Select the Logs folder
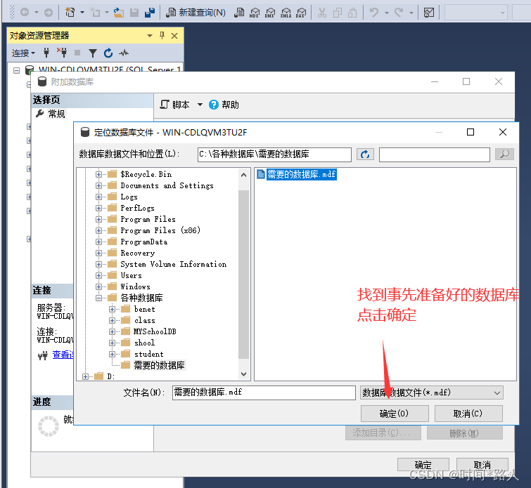Screen dimensions: 531x488 pyautogui.click(x=129, y=197)
